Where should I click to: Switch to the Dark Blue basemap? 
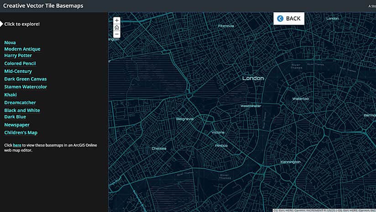[15, 117]
